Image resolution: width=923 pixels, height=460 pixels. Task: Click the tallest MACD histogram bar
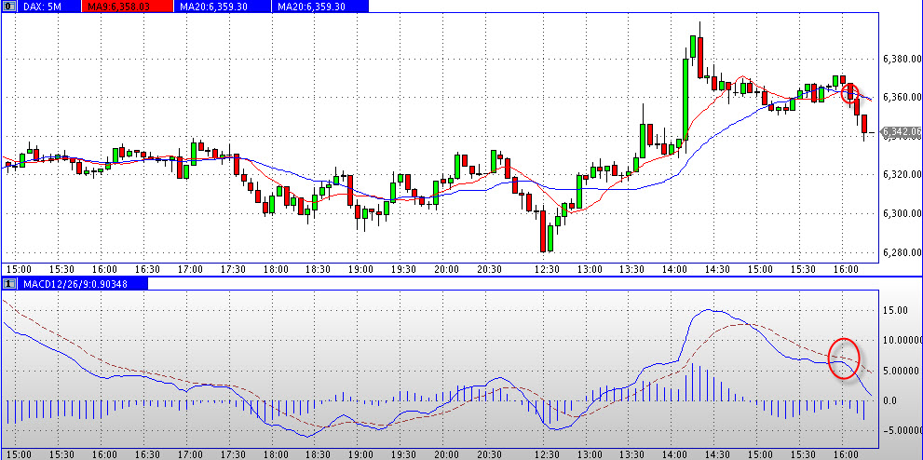[692, 383]
